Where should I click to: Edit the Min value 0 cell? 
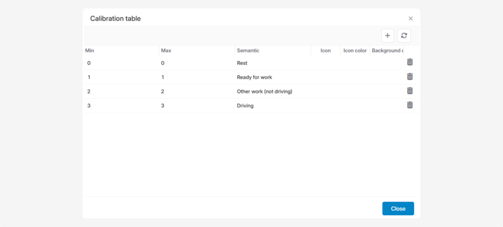(89, 63)
